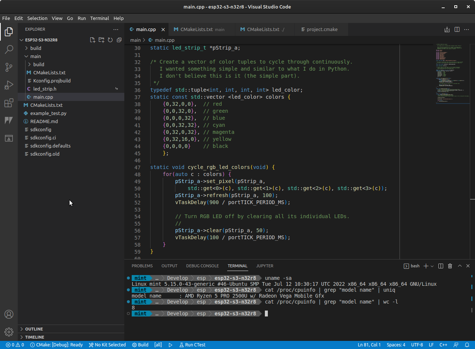Create a new folder in Explorer

(101, 40)
